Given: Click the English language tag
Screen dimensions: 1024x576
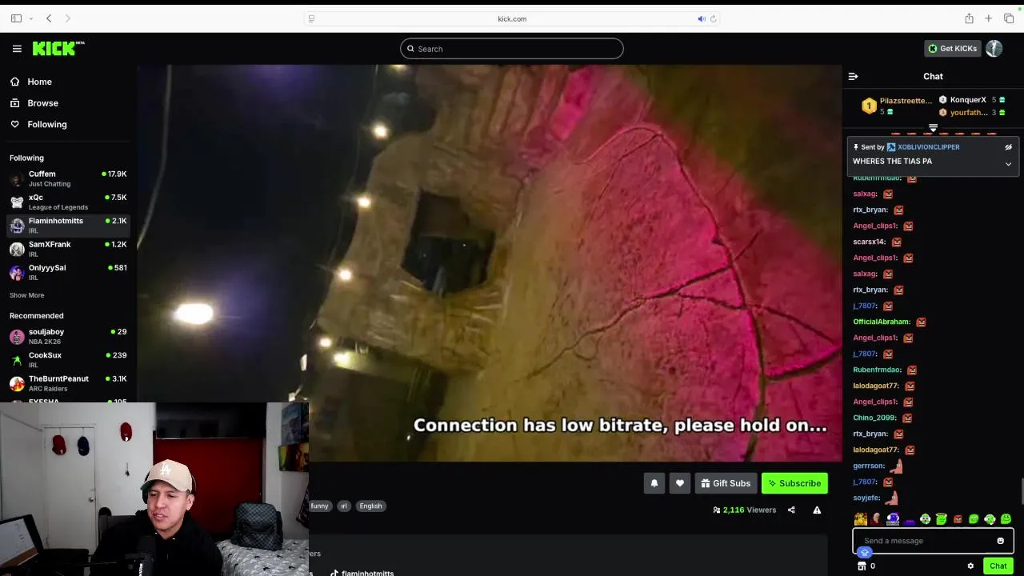Looking at the screenshot, I should click(x=370, y=506).
